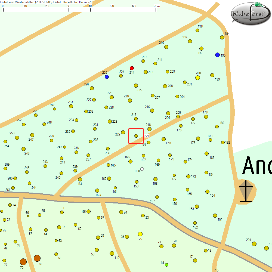
Task: Click tree marker 247
Action: click(x=32, y=135)
